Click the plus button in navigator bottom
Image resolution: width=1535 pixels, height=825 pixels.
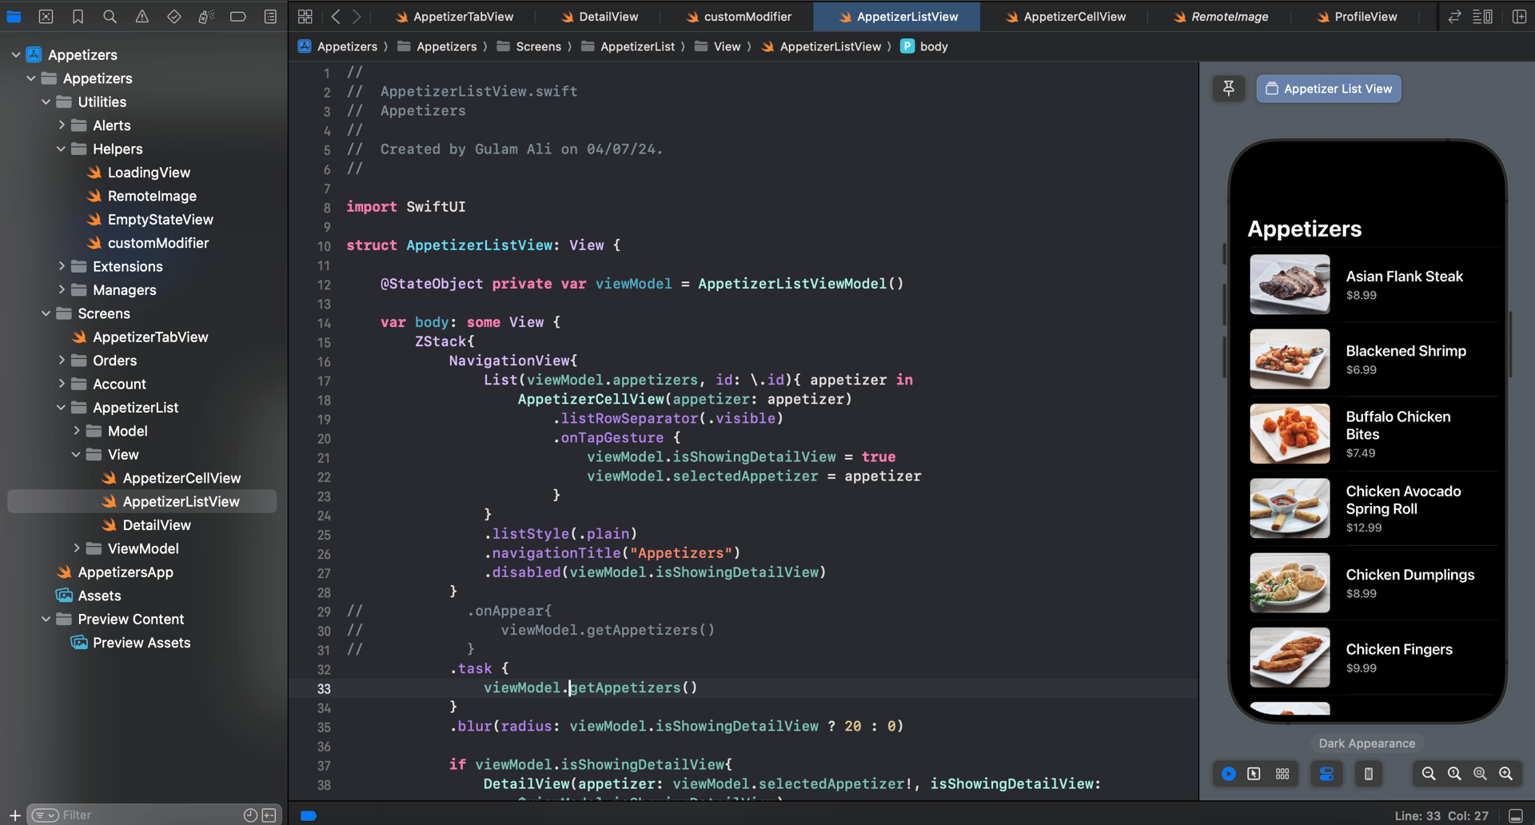[x=14, y=815]
